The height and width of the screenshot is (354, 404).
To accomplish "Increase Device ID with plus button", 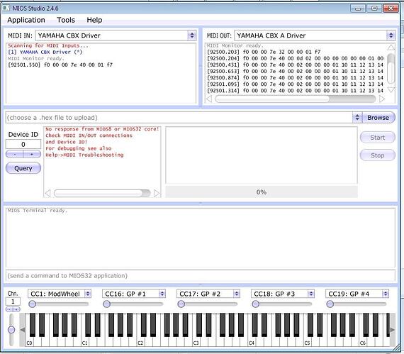I will [32, 154].
